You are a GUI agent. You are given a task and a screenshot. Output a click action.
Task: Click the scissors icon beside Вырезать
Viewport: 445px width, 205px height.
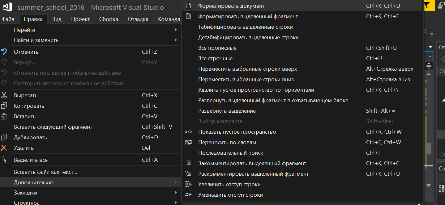tap(4, 95)
